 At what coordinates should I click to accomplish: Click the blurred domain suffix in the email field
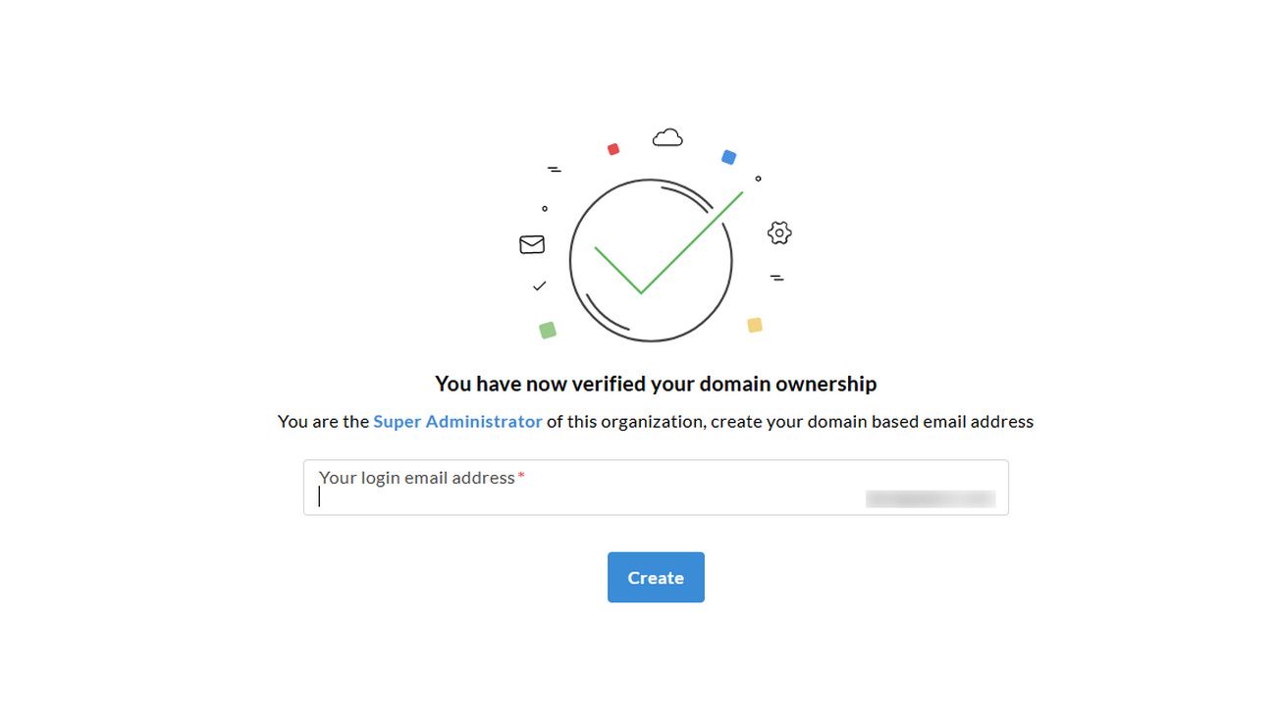pyautogui.click(x=931, y=497)
